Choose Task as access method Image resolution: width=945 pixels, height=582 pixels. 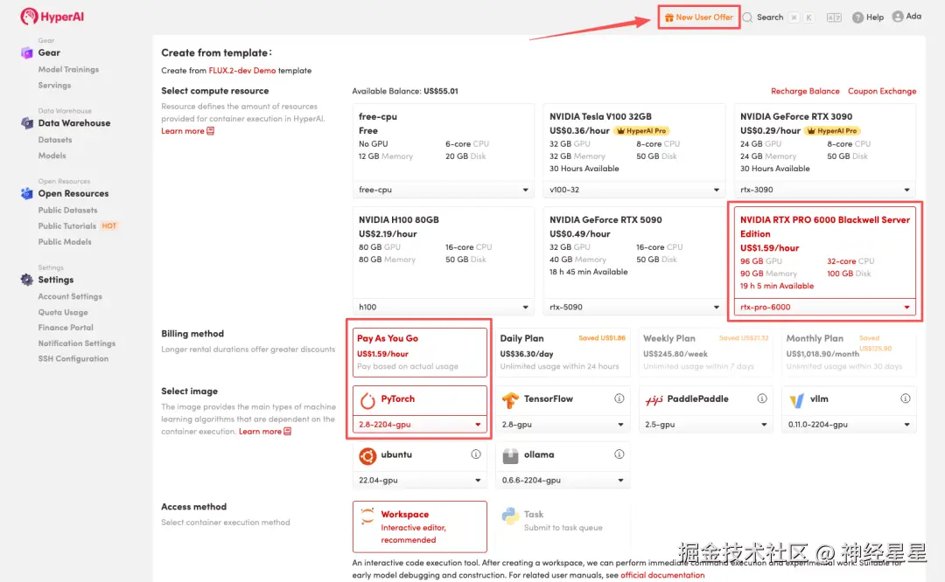click(563, 527)
